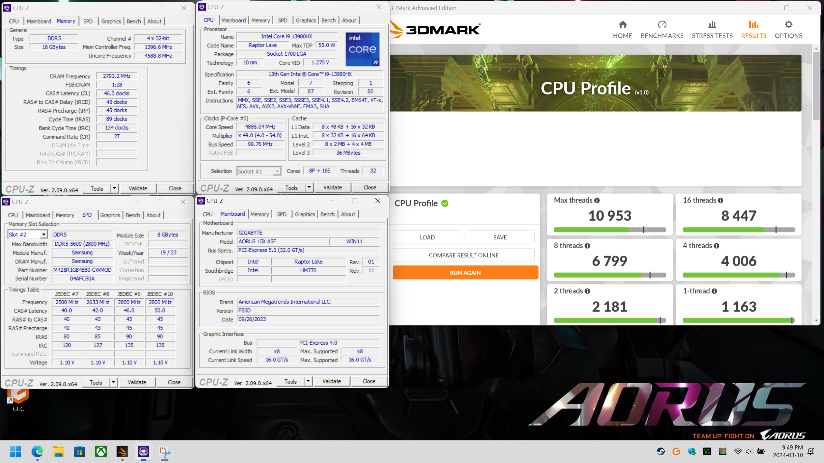Click the Max threads info icon
The image size is (824, 463).
tap(597, 200)
